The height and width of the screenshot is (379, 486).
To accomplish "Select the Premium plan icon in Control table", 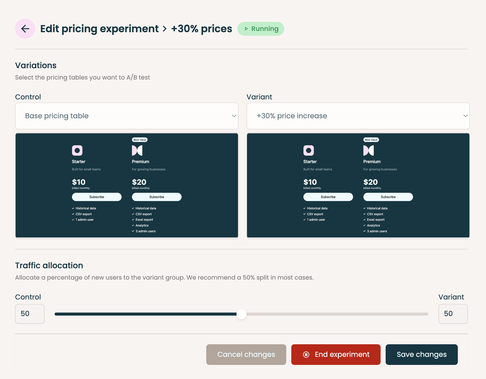I will (137, 150).
